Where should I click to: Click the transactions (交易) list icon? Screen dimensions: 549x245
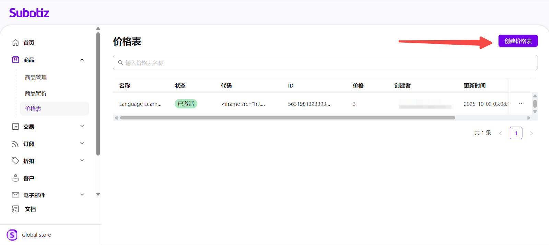point(15,127)
